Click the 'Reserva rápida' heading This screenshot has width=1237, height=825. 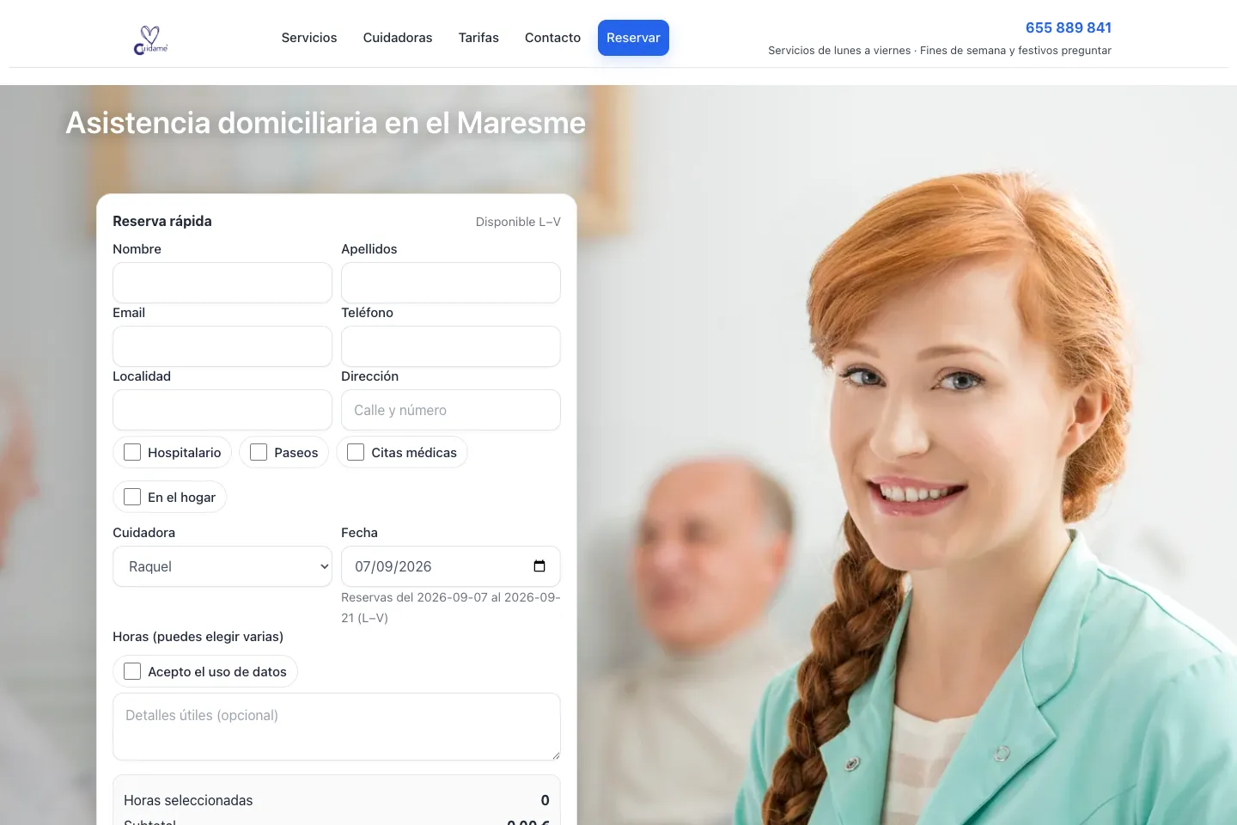[162, 221]
